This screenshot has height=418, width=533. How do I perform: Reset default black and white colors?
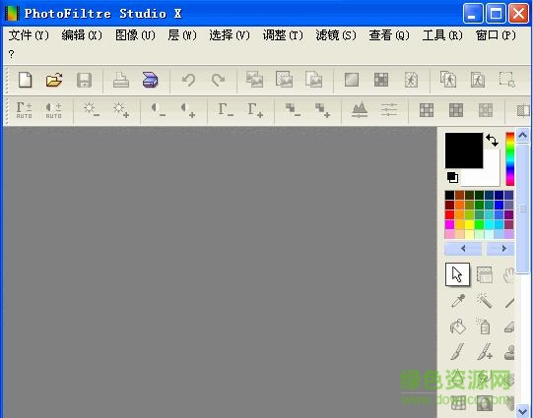[x=452, y=177]
